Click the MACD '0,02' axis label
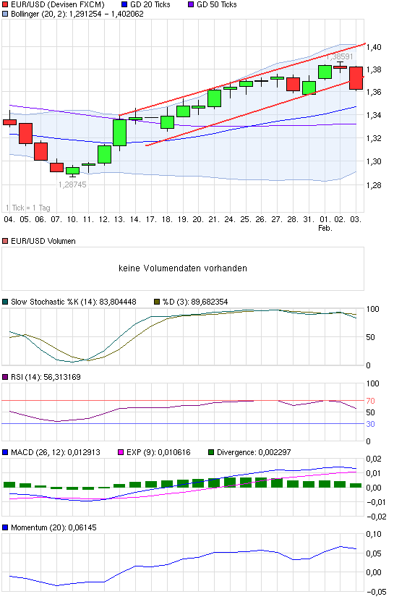The image size is (394, 607). (374, 459)
